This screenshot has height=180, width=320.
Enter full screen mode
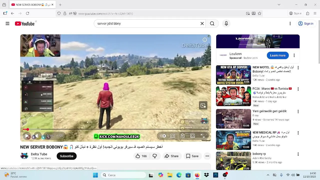click(203, 136)
